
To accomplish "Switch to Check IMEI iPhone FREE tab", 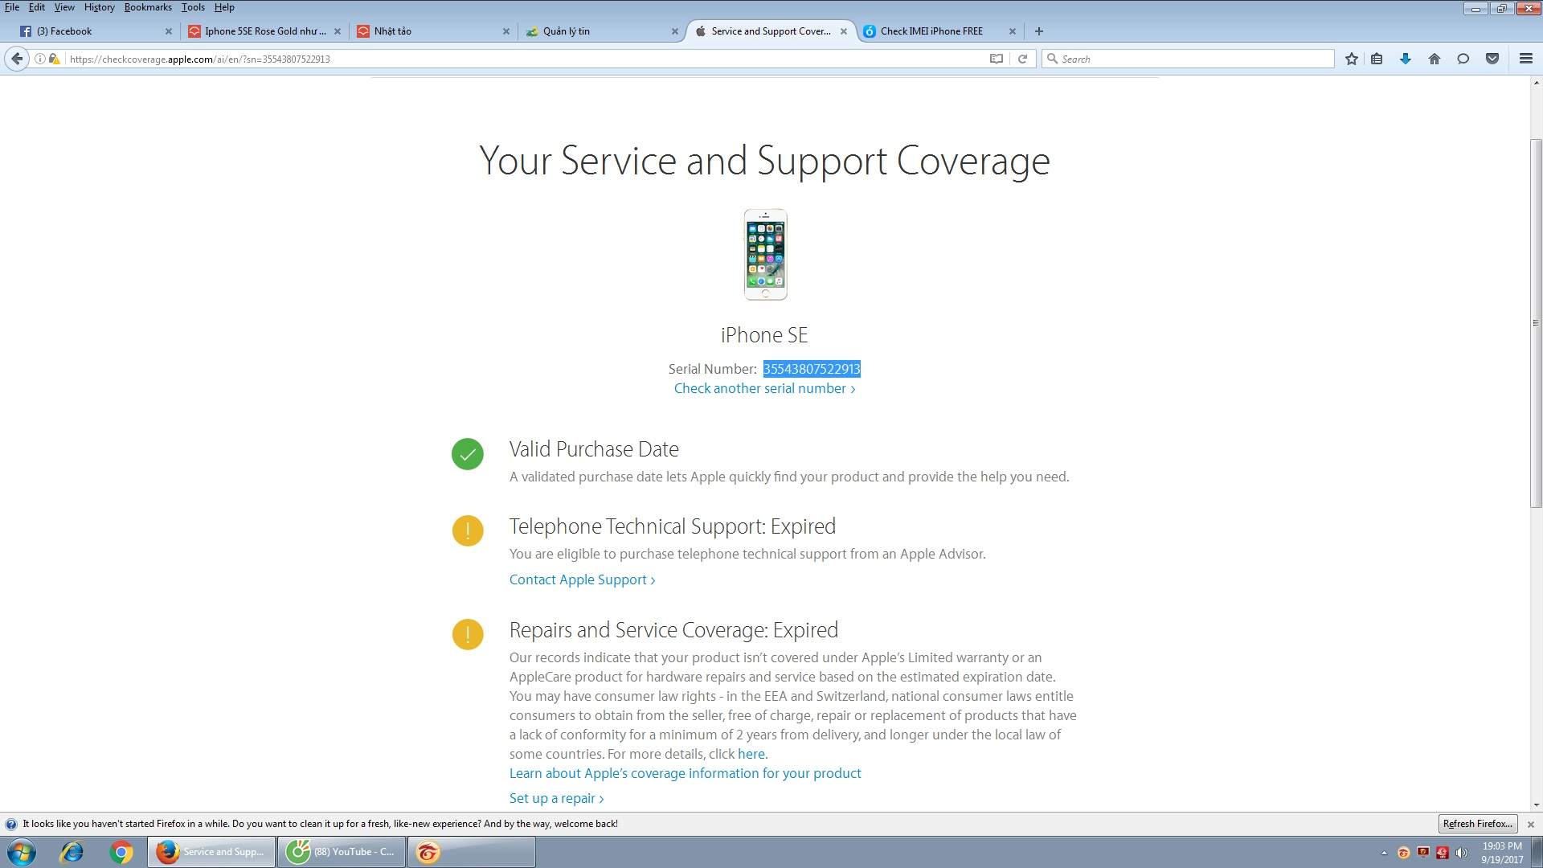I will (x=931, y=31).
